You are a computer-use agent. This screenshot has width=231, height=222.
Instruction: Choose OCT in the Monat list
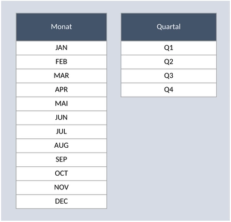61,173
